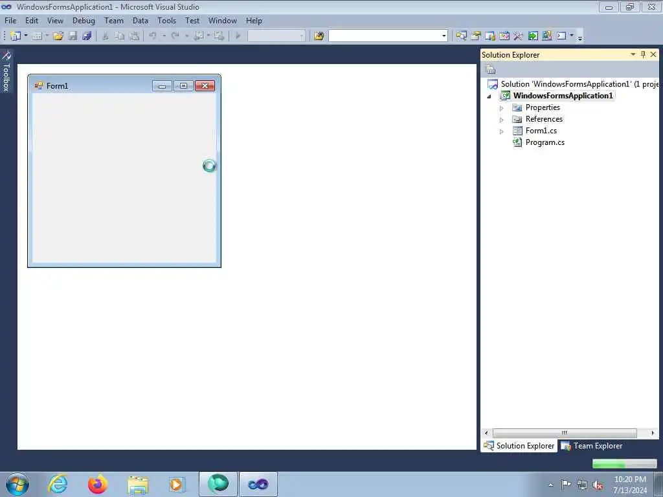The image size is (663, 497).
Task: Click the Cut scissors icon
Action: click(106, 36)
